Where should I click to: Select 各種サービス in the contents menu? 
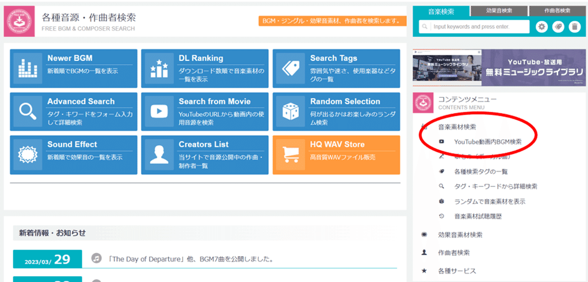[x=457, y=270]
